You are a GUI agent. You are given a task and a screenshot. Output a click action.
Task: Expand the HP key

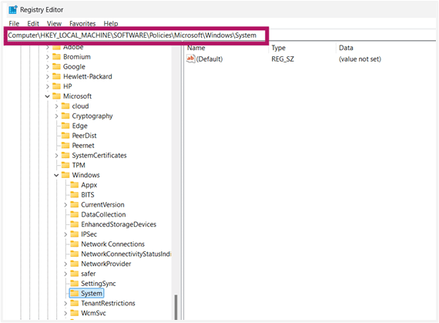coord(47,86)
